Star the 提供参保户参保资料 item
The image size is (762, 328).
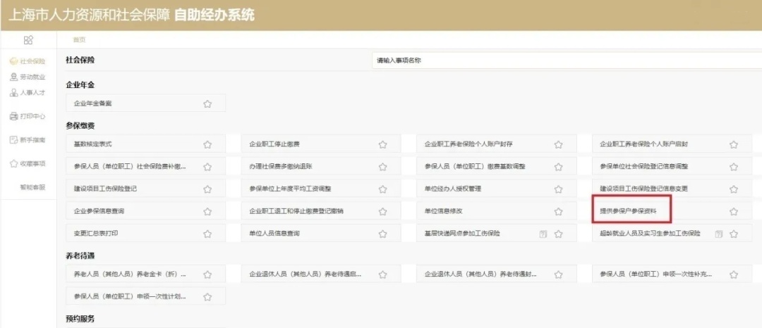point(733,211)
